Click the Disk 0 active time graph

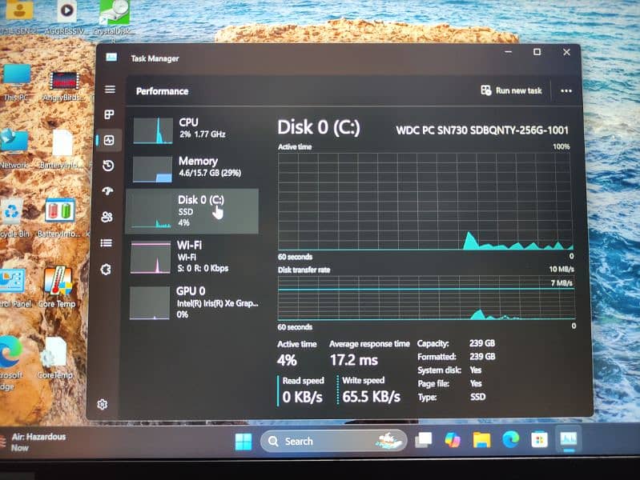(425, 202)
